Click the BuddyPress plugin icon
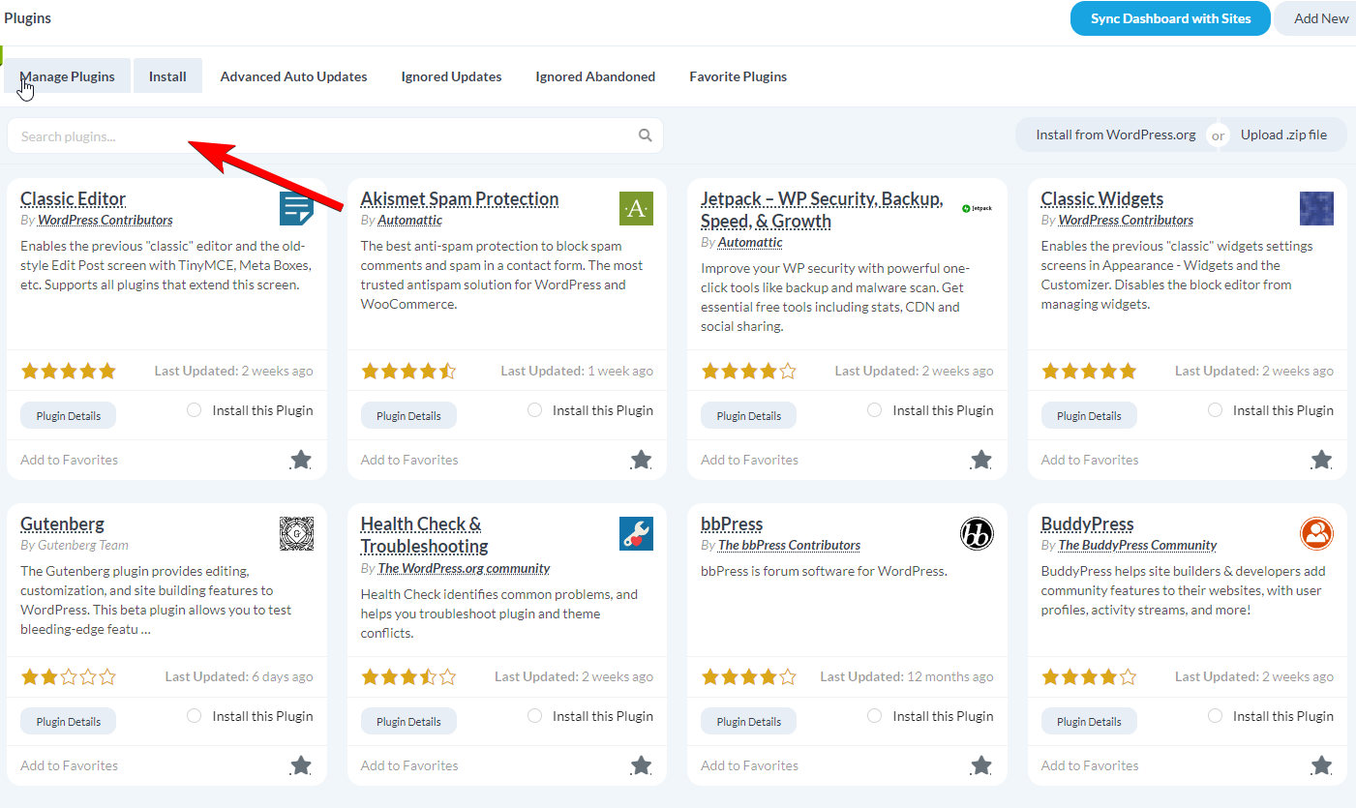Image resolution: width=1356 pixels, height=808 pixels. tap(1316, 533)
